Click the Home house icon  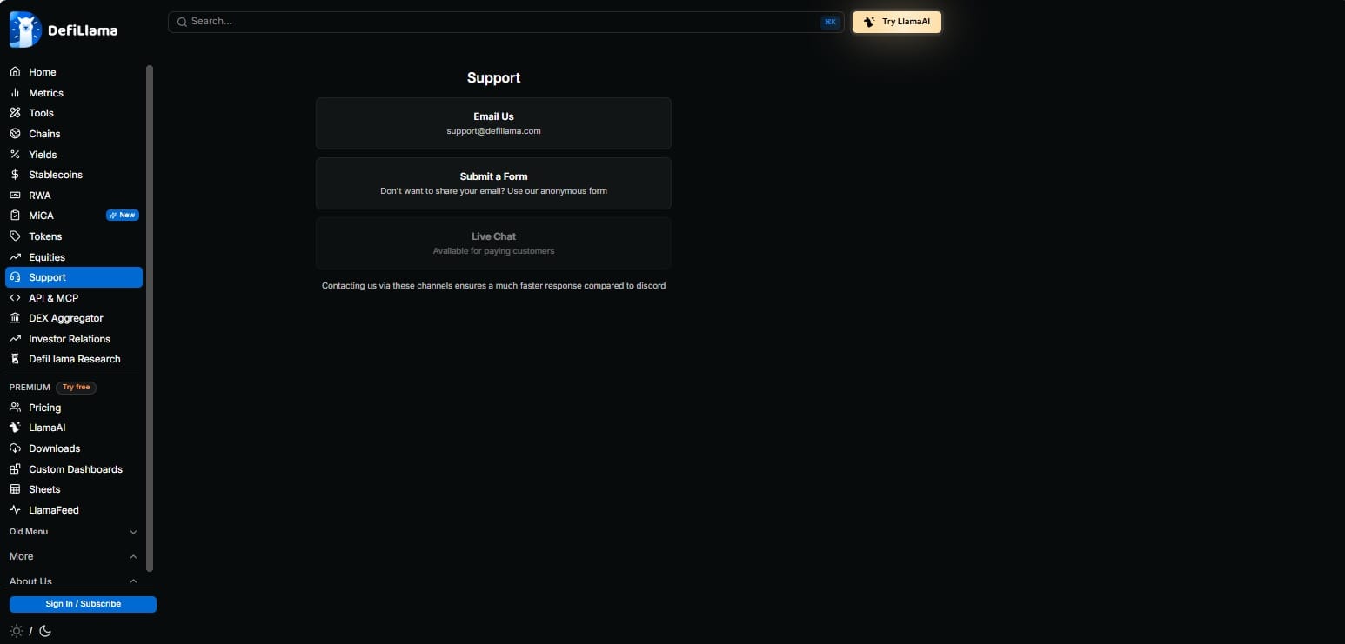tap(15, 72)
